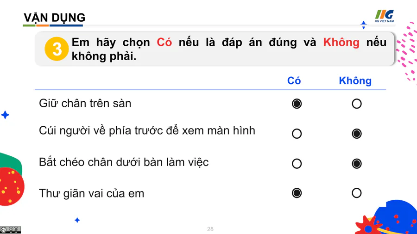Click 'Cúi người về phía trước' statement text

click(147, 131)
